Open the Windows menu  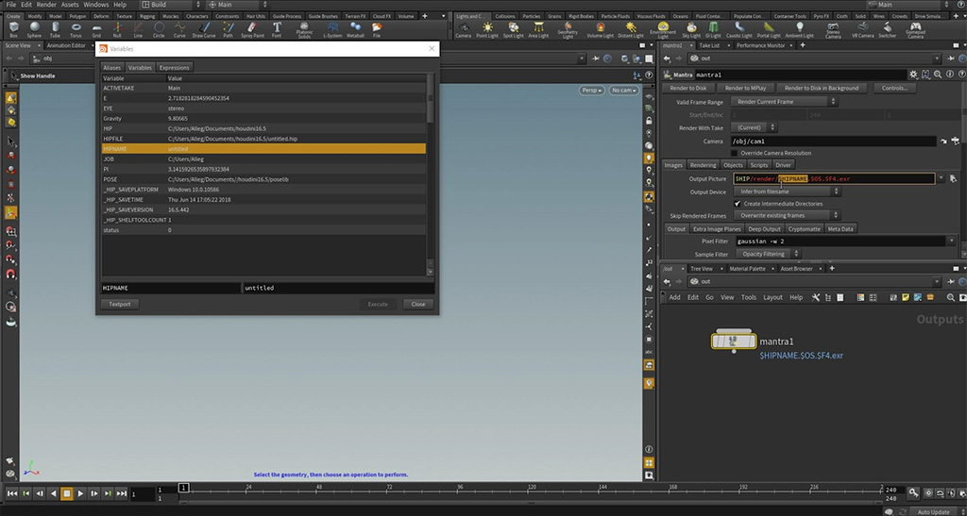point(95,5)
